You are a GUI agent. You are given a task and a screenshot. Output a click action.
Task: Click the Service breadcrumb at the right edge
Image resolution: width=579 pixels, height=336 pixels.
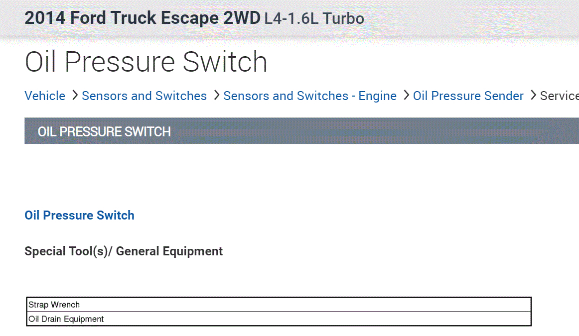[559, 96]
